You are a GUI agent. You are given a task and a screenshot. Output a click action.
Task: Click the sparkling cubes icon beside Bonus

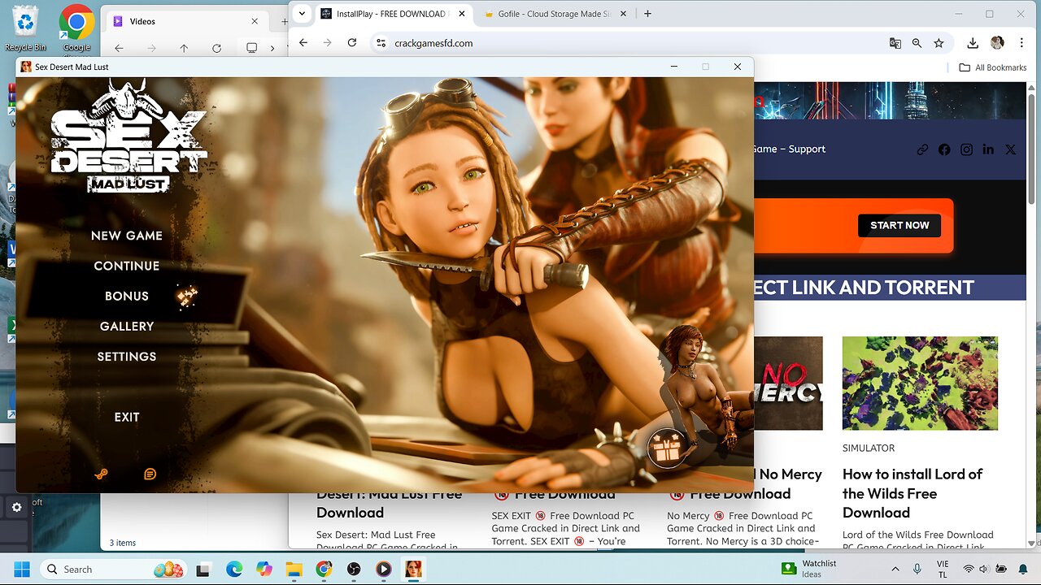(187, 297)
